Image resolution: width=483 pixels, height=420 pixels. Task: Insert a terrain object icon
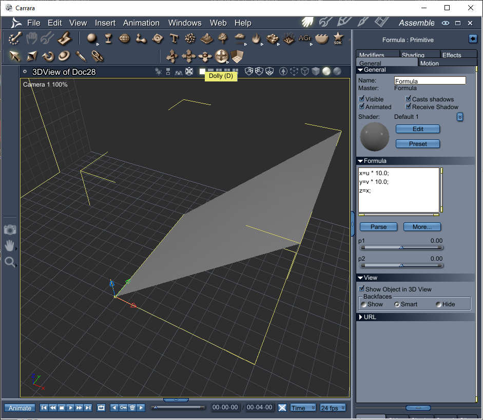(207, 38)
